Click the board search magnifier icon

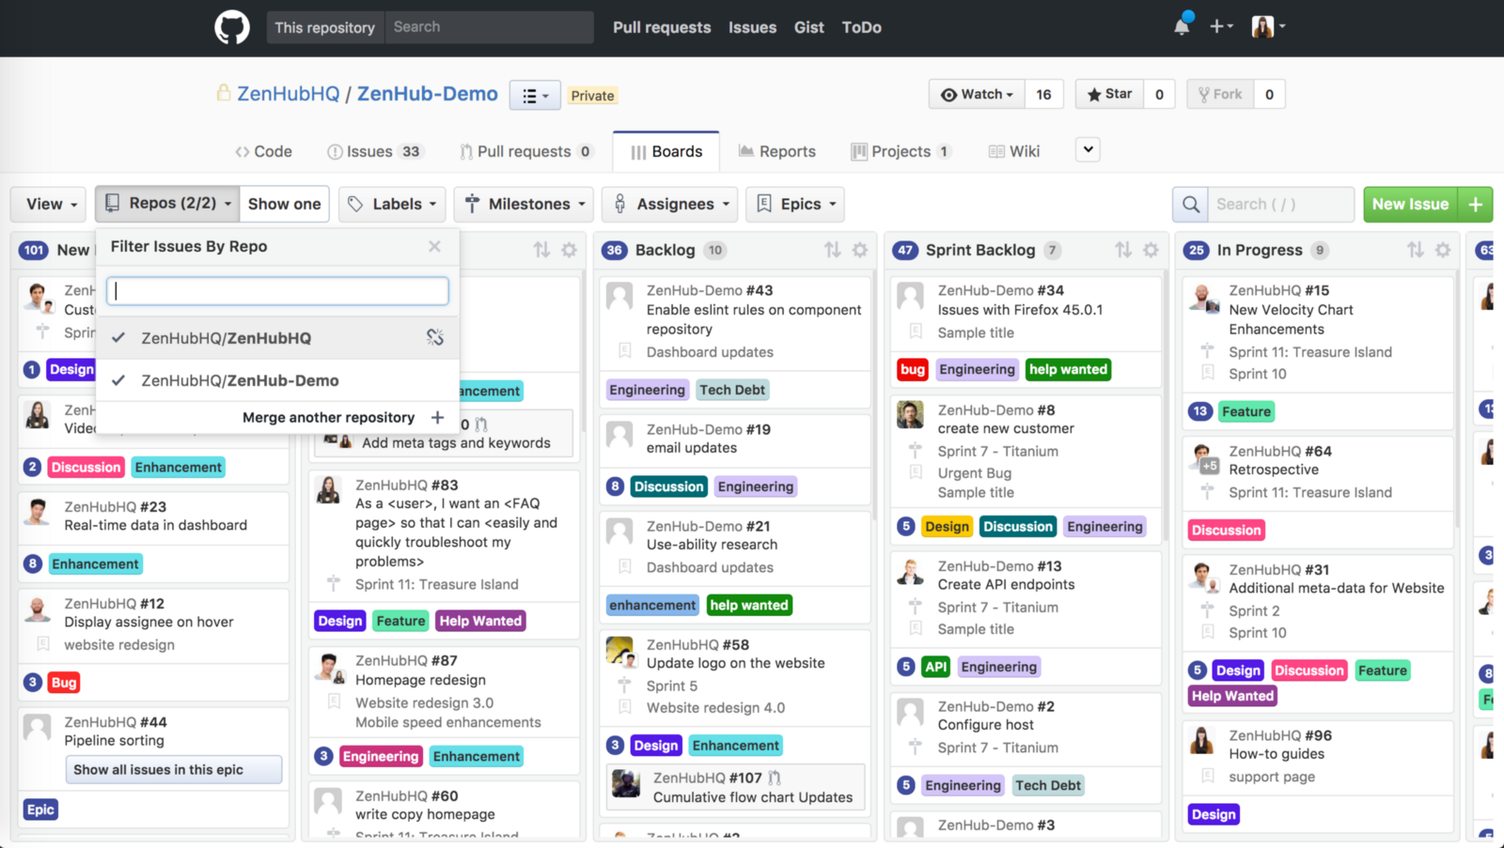1190,204
